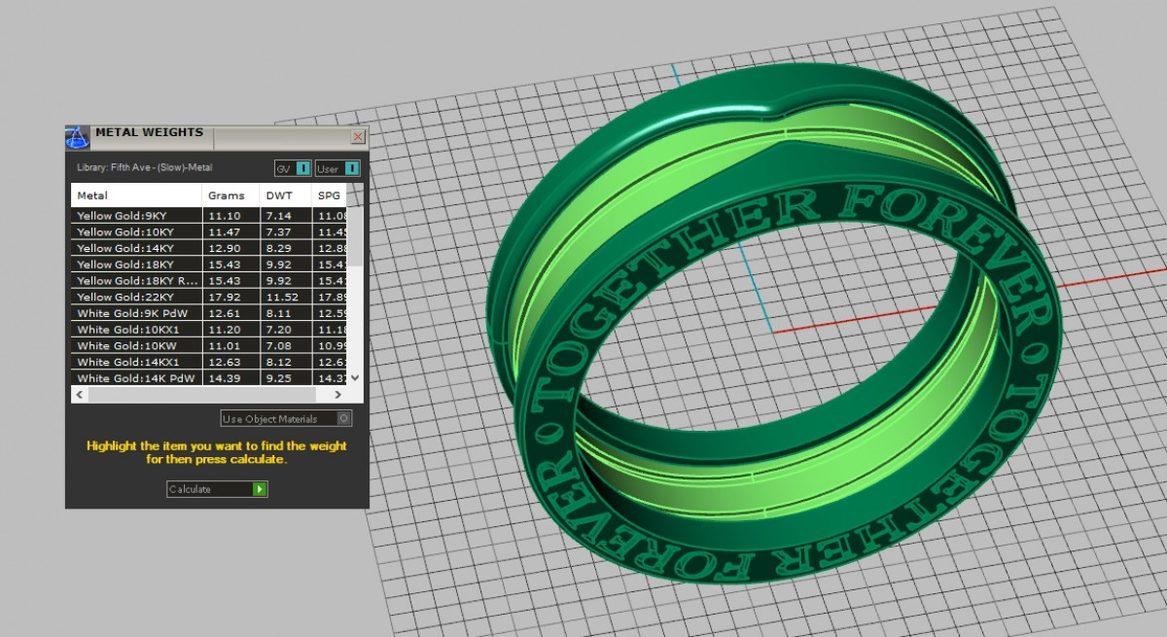Enable the Use Object Materials option
Image resolution: width=1167 pixels, height=637 pixels.
coord(342,418)
